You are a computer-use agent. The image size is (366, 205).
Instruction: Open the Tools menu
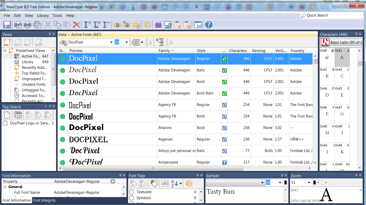pyautogui.click(x=57, y=16)
